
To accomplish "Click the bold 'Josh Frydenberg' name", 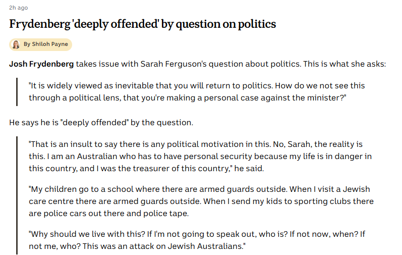I will click(x=41, y=64).
